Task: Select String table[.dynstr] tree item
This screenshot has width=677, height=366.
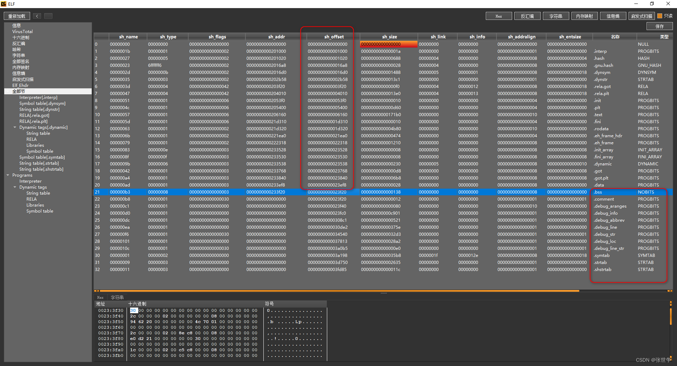Action: (x=39, y=109)
